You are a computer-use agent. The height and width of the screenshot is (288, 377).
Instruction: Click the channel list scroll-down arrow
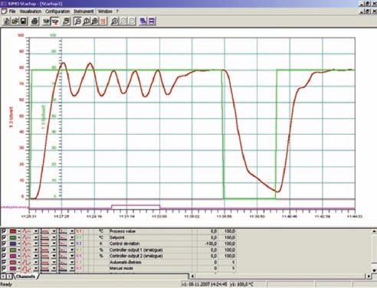(374, 270)
